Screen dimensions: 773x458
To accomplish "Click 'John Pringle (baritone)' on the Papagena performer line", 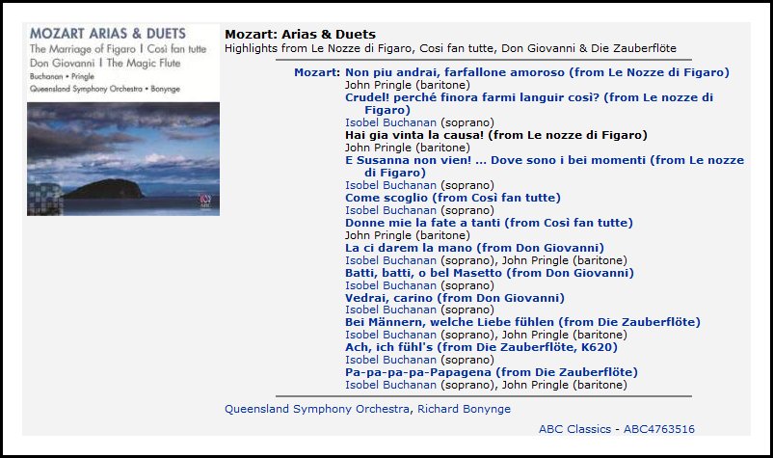I will 565,385.
